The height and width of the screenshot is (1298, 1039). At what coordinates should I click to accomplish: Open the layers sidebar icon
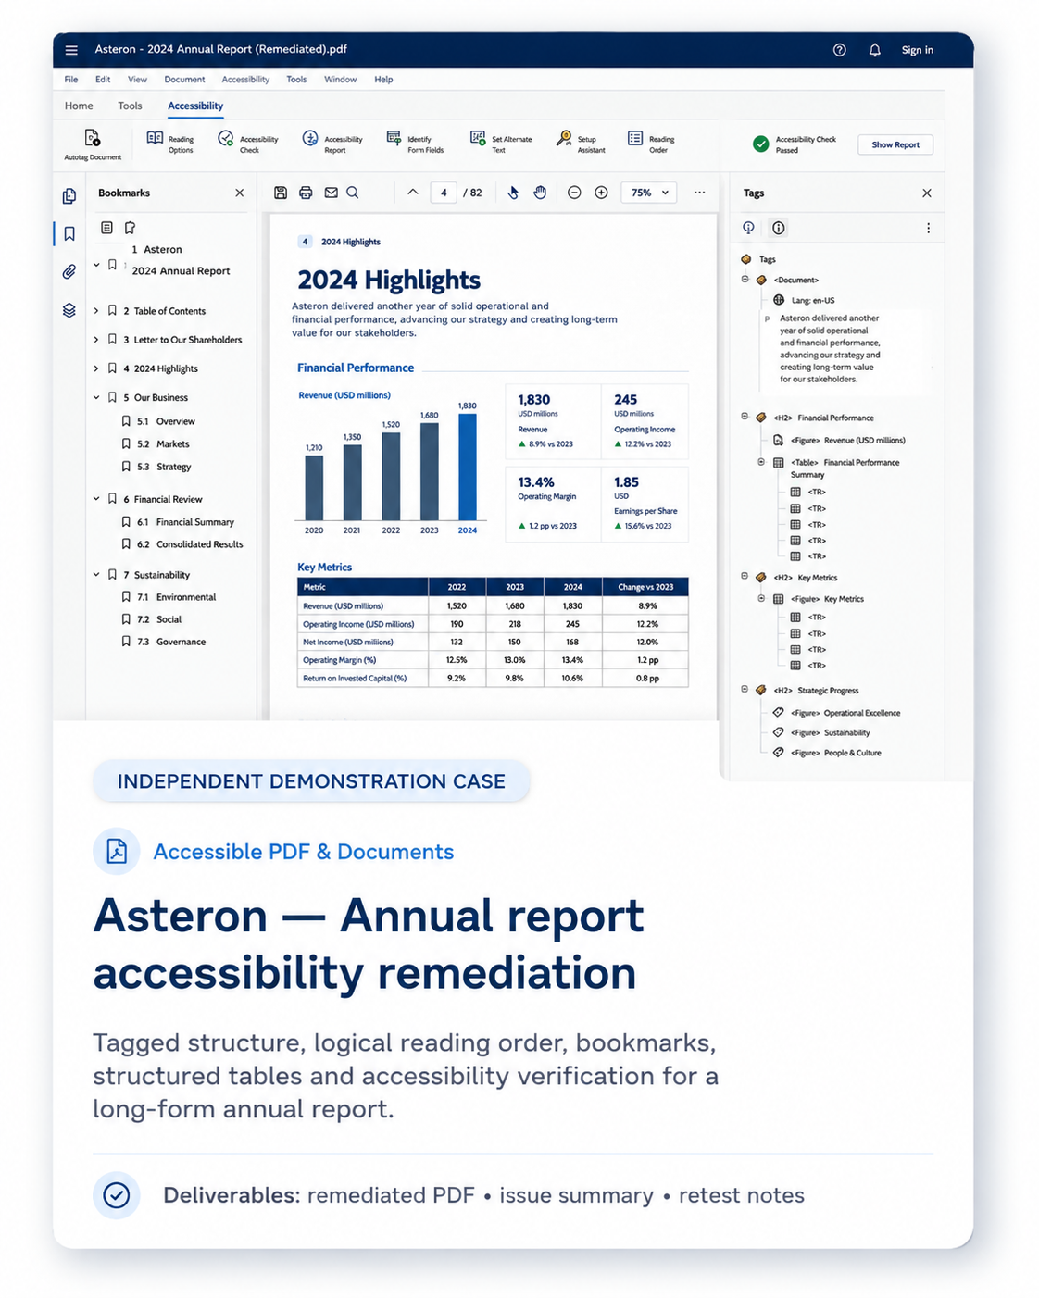(69, 310)
